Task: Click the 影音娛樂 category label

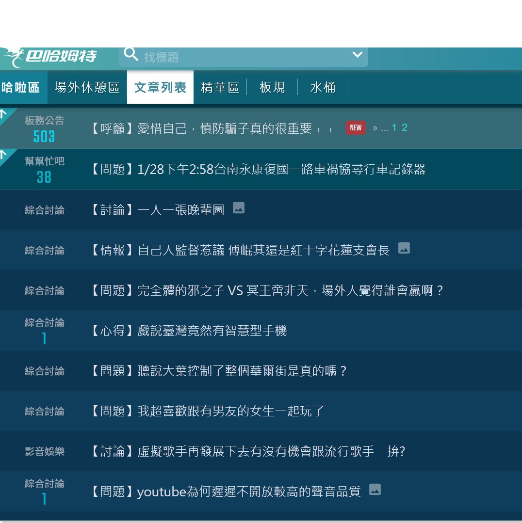Action: (x=45, y=451)
